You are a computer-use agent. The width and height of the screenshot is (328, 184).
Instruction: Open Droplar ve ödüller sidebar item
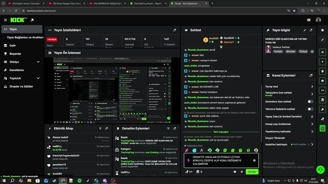(22, 86)
